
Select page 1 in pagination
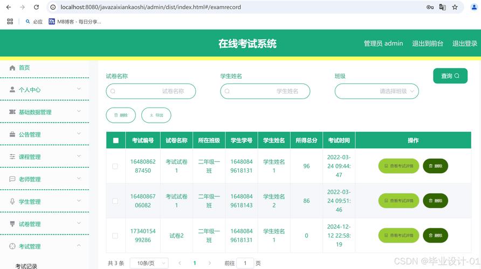195,263
